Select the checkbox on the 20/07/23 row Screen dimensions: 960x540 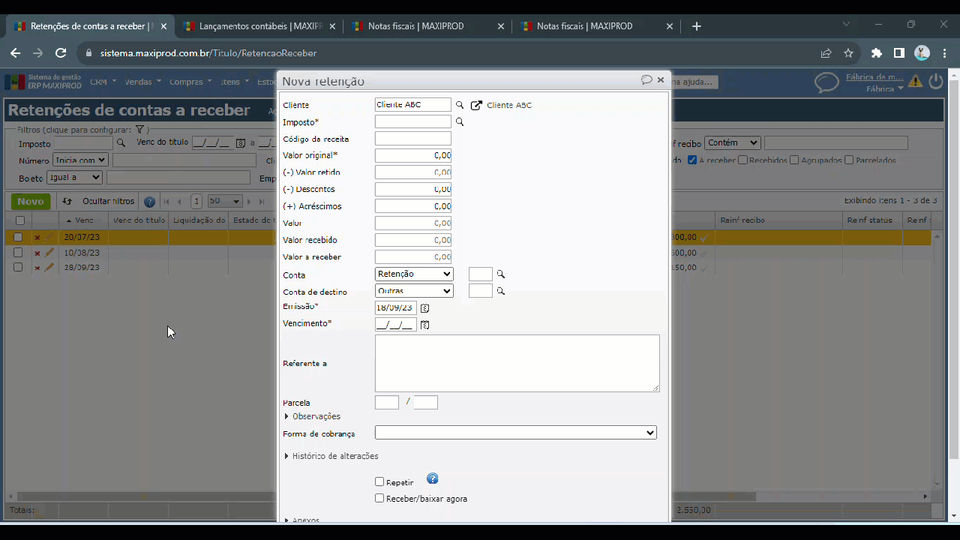tap(18, 237)
